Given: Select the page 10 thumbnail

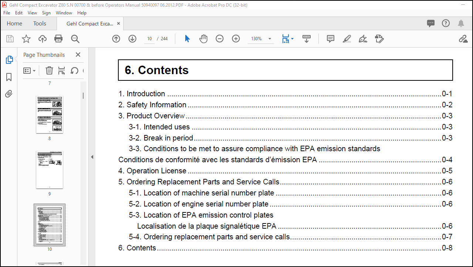Looking at the screenshot, I should [50, 225].
